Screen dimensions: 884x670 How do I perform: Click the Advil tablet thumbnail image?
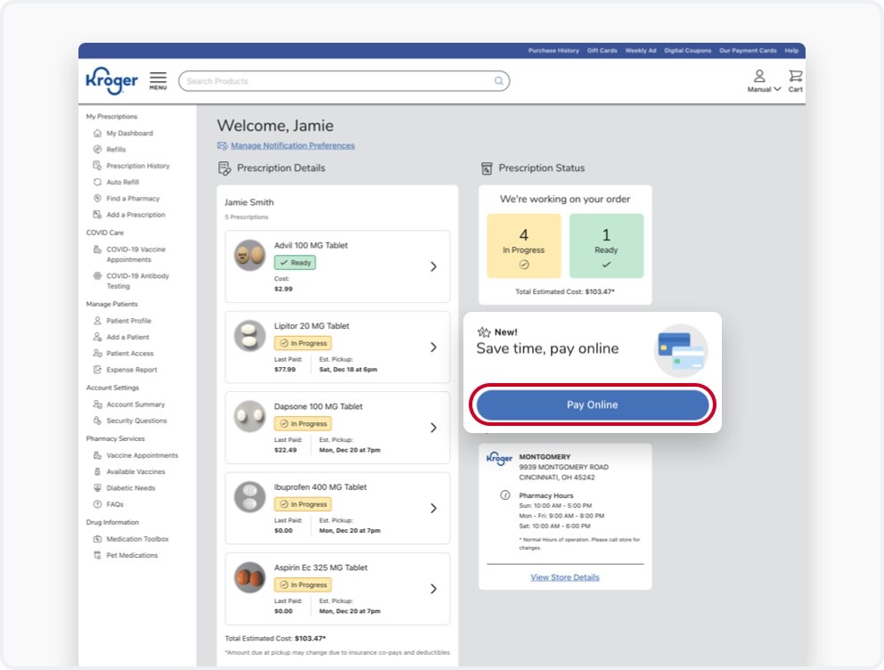coord(250,256)
